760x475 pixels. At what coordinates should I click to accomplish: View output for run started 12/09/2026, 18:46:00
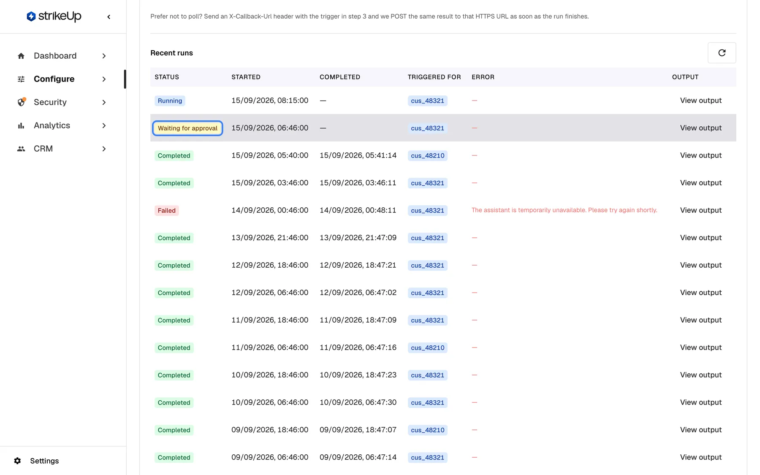pos(700,265)
